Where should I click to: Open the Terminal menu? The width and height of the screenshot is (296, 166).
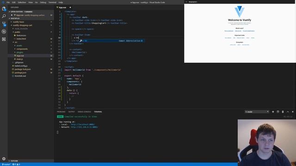pos(52,2)
